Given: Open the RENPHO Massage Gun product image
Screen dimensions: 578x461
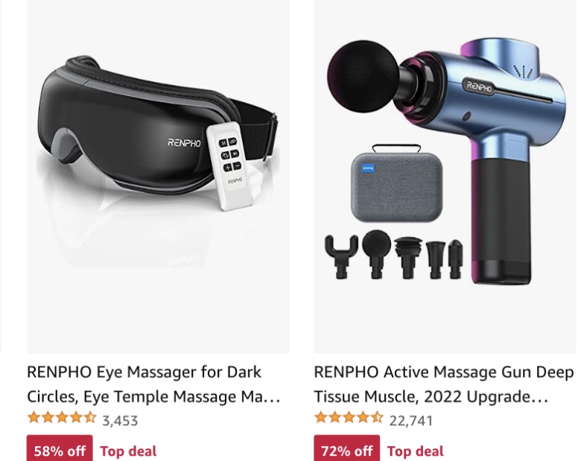Looking at the screenshot, I should coord(445,177).
